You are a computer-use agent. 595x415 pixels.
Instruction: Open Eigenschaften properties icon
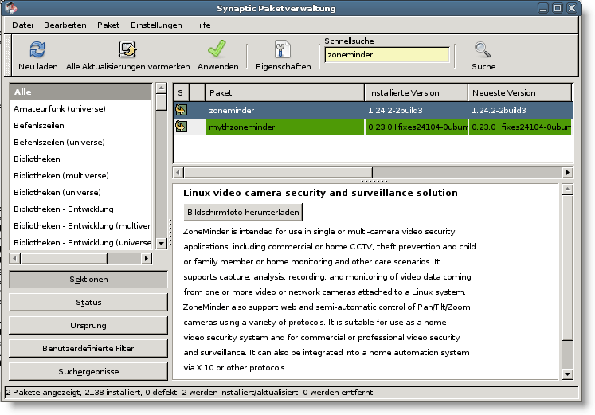click(x=283, y=49)
